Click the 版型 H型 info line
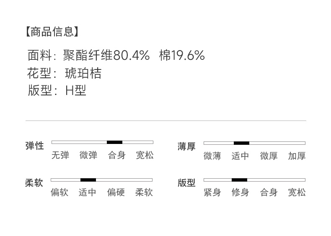Image resolution: width=331 pixels, height=236 pixels. [x=57, y=90]
